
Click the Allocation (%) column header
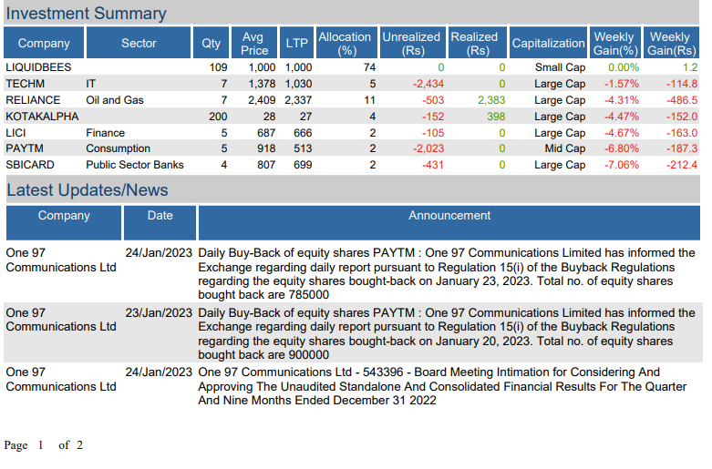tap(346, 43)
